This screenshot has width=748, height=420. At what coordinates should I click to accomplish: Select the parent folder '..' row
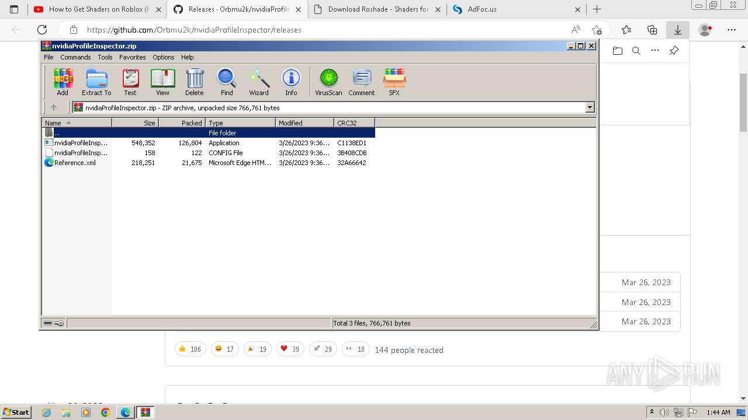pos(209,133)
